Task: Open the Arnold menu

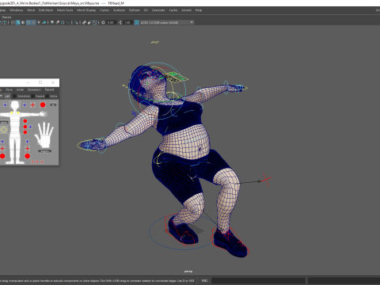Action: (x=186, y=10)
